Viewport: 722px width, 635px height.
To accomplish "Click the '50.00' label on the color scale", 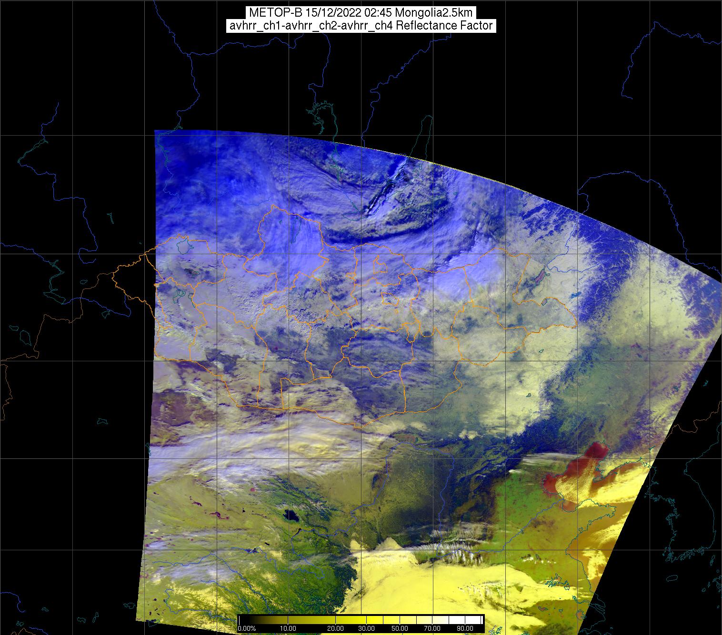I will (x=400, y=629).
